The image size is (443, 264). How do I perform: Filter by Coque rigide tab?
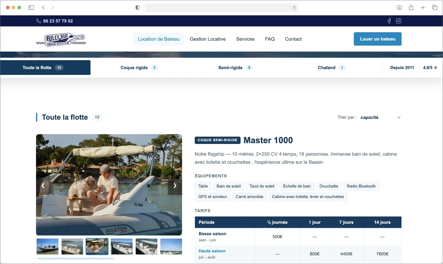139,68
